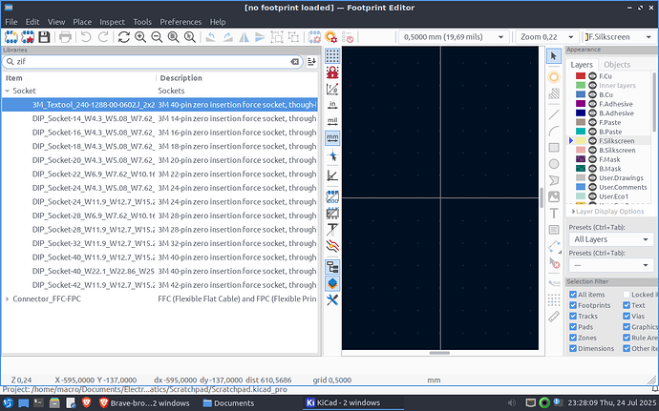659x411 pixels.
Task: Select the Measure ruler tool
Action: point(554,317)
